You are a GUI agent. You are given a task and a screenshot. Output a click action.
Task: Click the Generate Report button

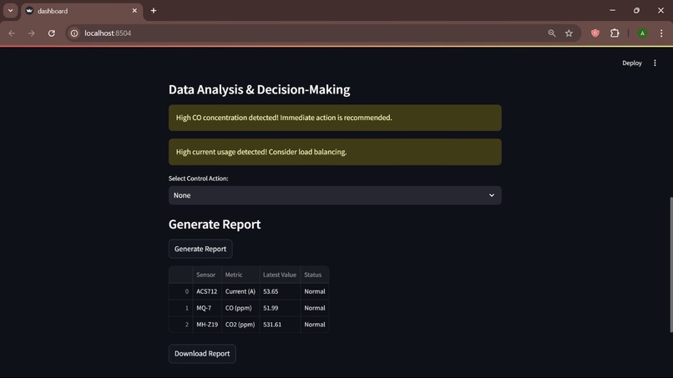(200, 249)
